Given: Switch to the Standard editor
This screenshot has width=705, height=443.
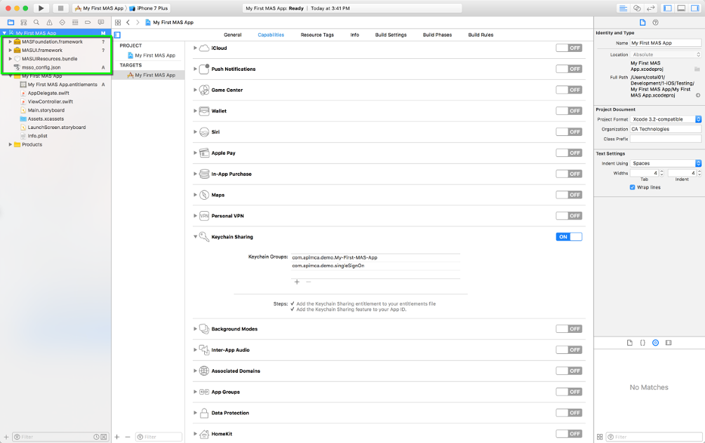Looking at the screenshot, I should coord(623,8).
